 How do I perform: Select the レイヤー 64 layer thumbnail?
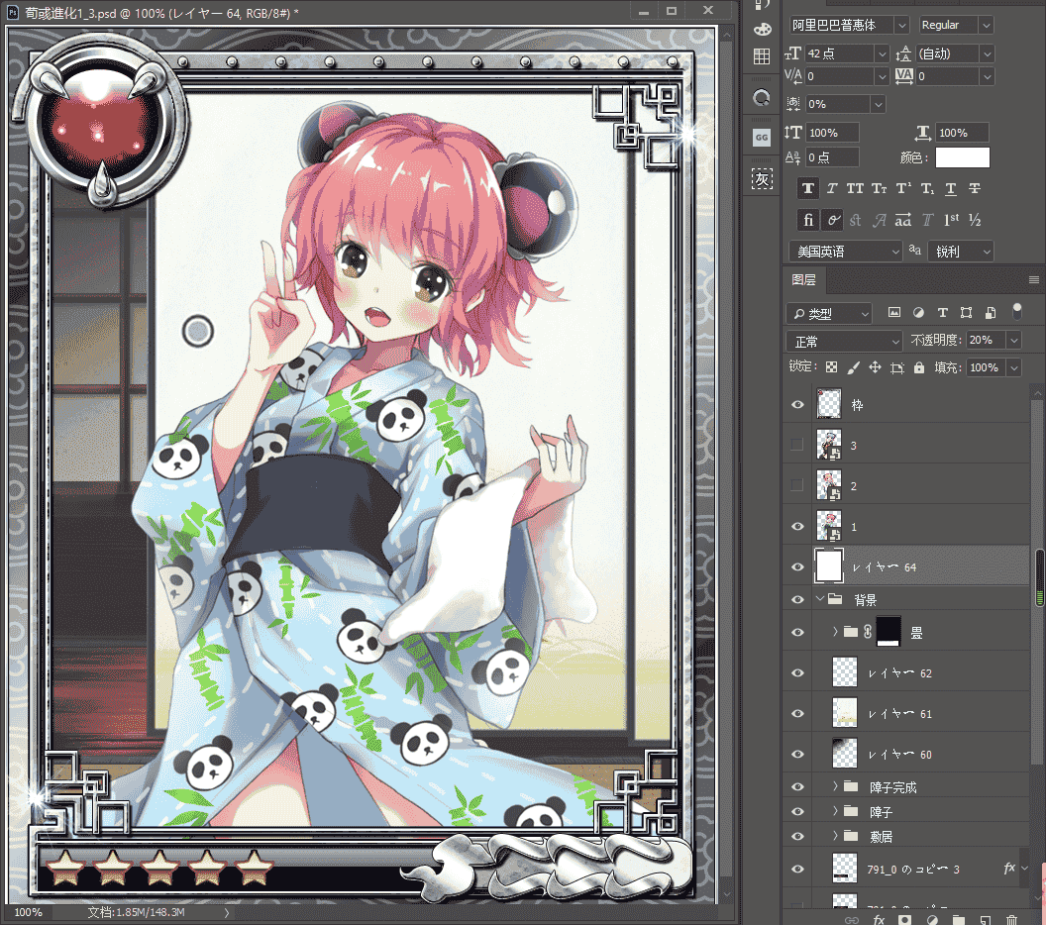[x=829, y=566]
